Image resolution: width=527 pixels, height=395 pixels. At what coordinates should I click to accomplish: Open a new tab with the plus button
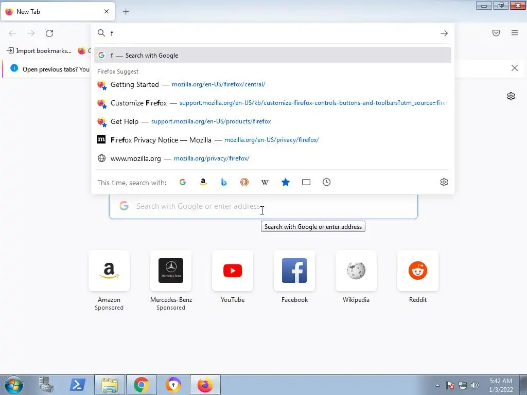(x=126, y=12)
